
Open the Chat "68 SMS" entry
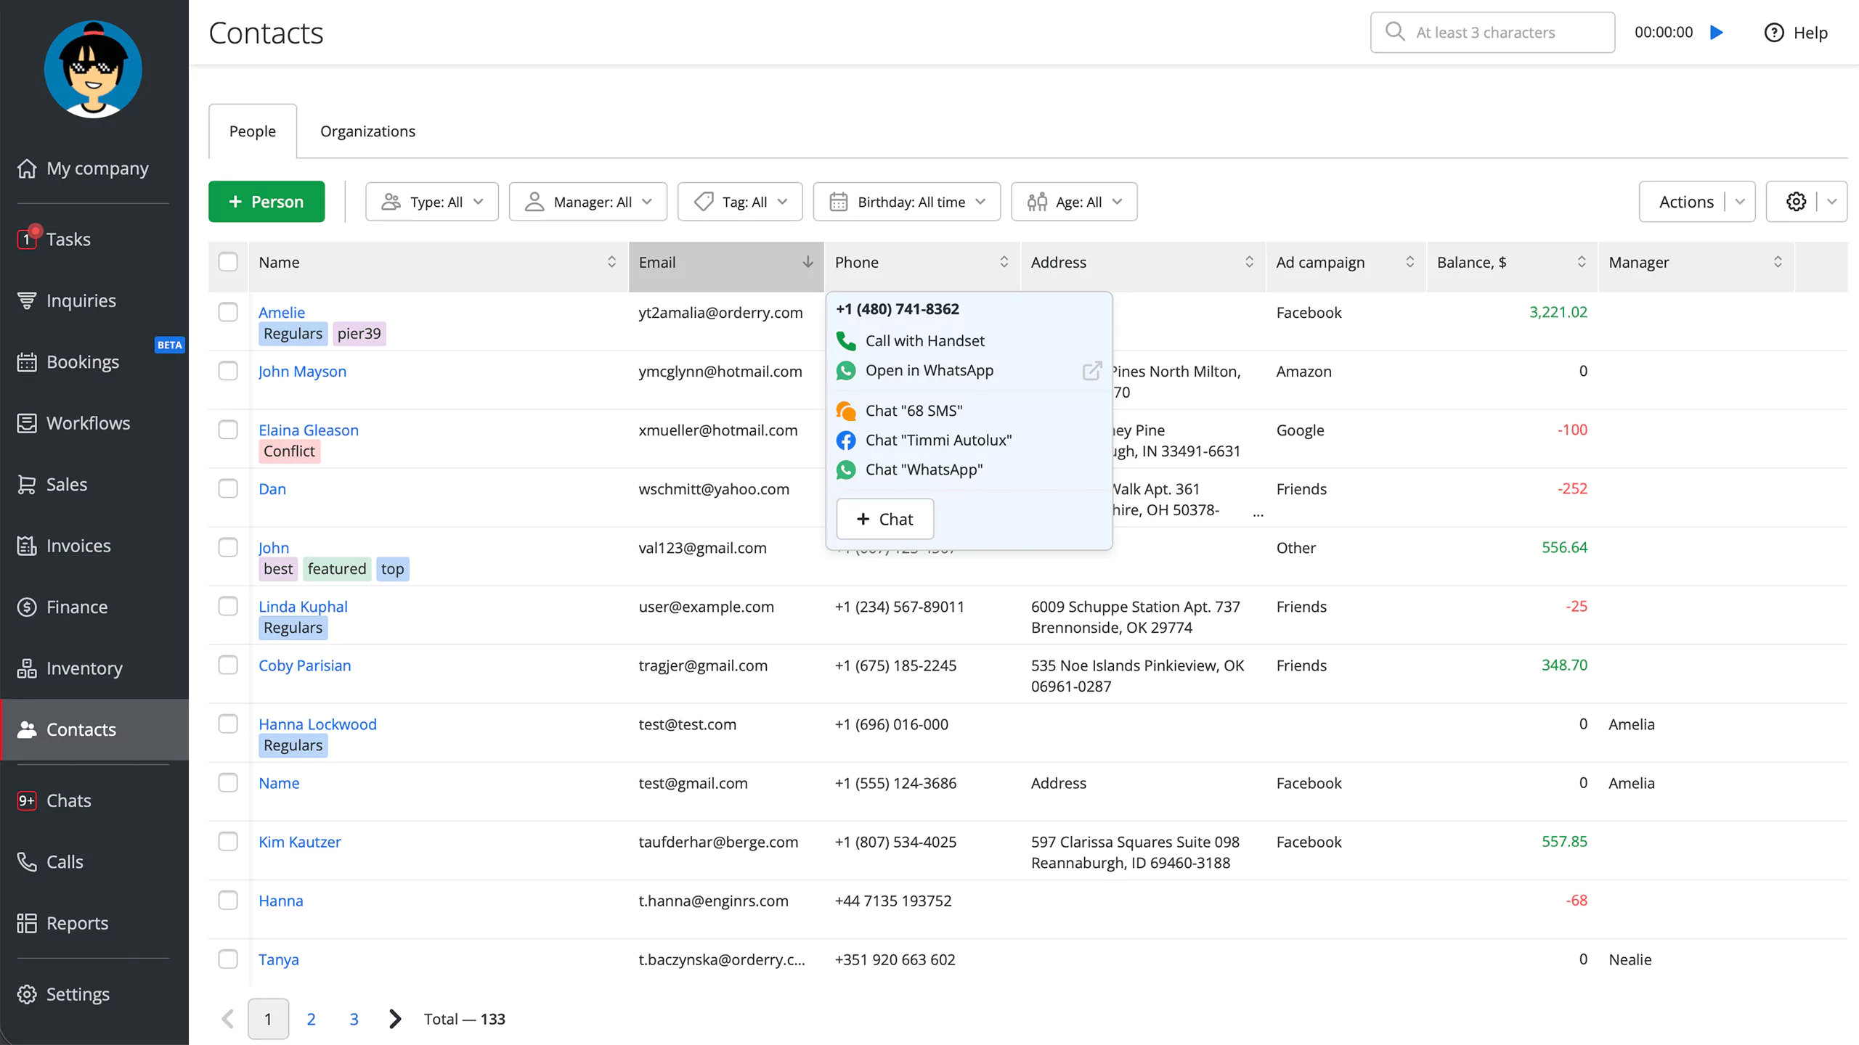(913, 411)
